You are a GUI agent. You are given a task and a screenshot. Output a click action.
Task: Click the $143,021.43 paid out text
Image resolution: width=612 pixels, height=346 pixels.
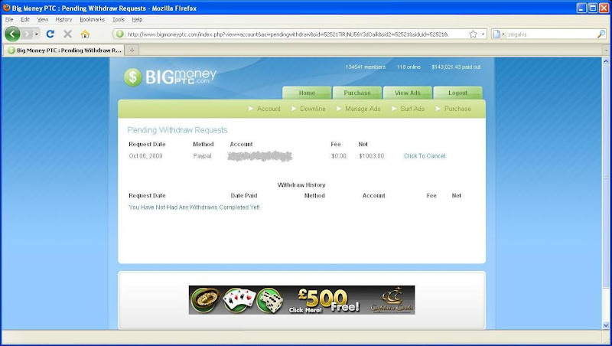click(456, 67)
